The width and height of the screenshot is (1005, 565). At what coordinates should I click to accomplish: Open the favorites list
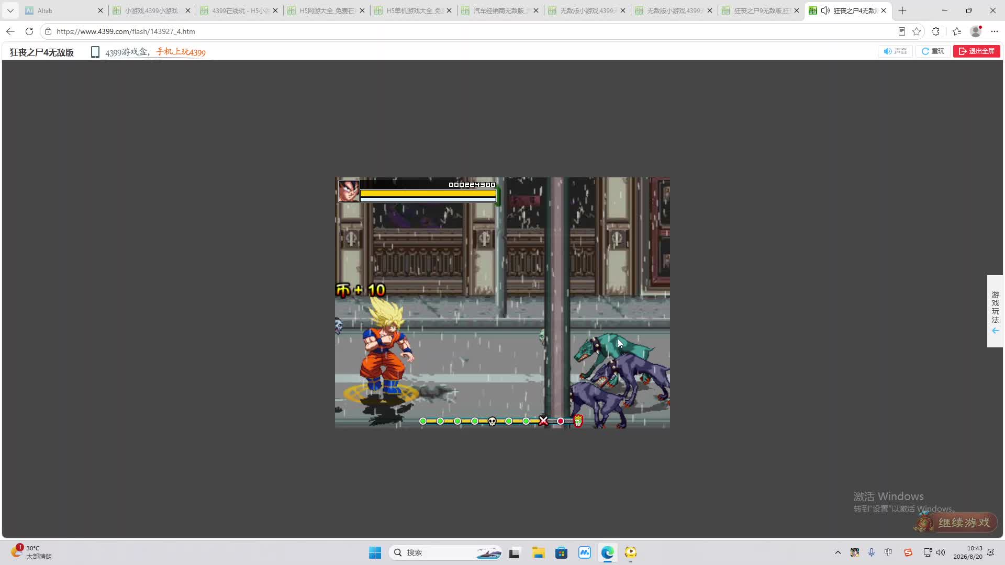pos(957,31)
